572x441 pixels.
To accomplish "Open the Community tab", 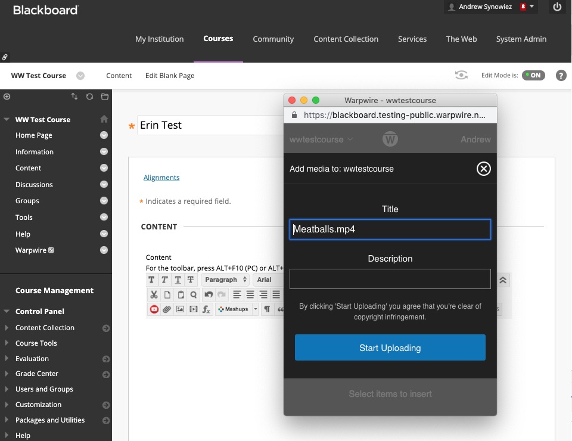I will (273, 39).
